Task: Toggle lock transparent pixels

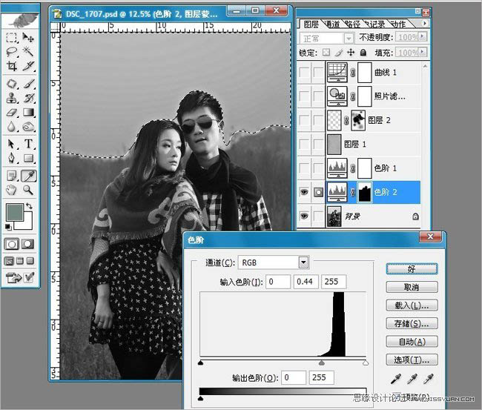Action: [x=326, y=53]
